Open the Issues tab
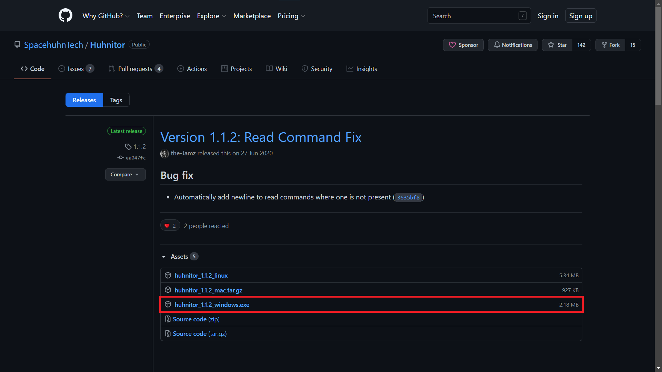662x372 pixels. 76,69
